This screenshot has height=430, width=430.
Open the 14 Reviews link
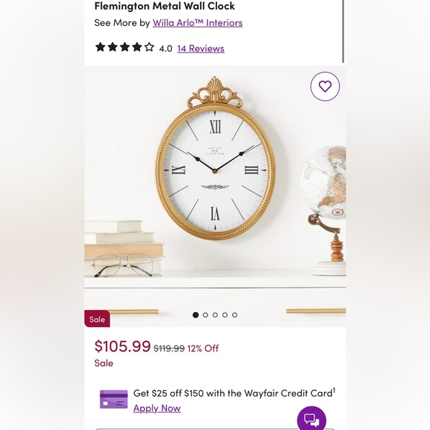(x=201, y=48)
